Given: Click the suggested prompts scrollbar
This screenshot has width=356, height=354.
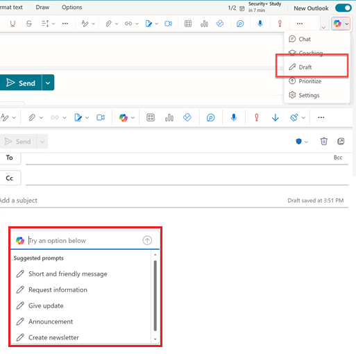Looking at the screenshot, I should tap(155, 296).
